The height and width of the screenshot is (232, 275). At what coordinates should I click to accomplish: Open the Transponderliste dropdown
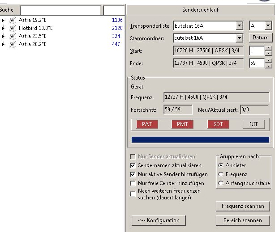click(239, 26)
